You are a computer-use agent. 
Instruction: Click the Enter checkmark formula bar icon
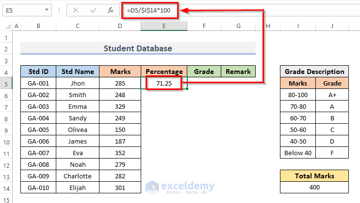[93, 10]
